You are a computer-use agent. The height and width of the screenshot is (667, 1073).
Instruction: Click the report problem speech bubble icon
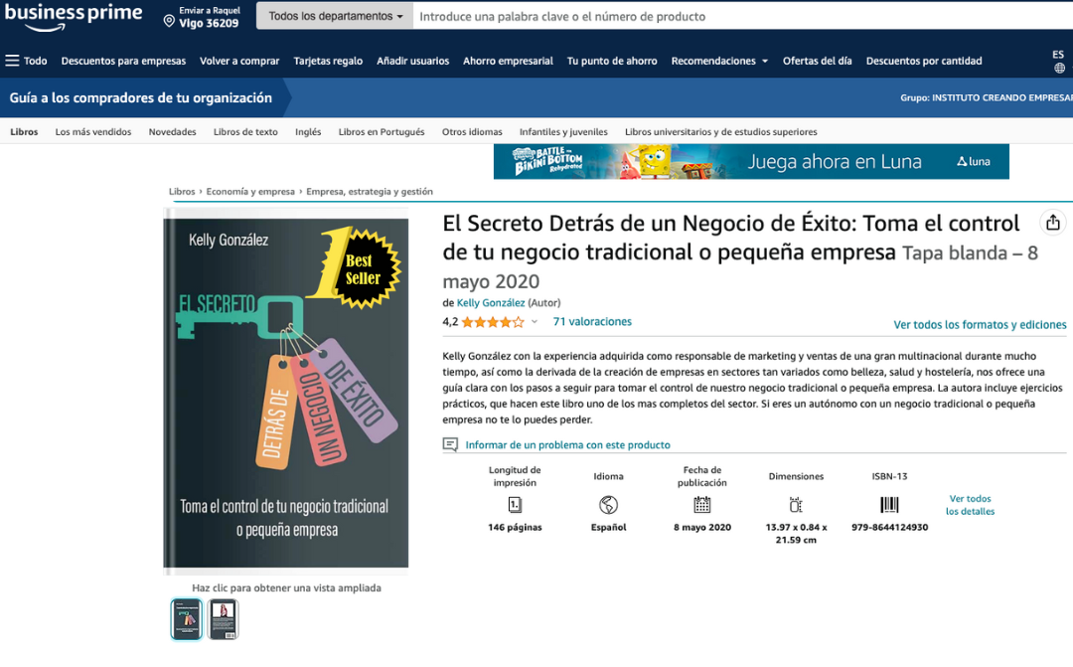tap(450, 444)
